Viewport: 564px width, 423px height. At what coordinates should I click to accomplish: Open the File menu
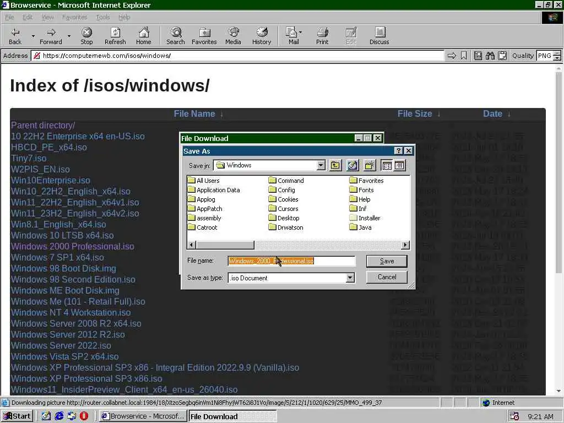9,17
